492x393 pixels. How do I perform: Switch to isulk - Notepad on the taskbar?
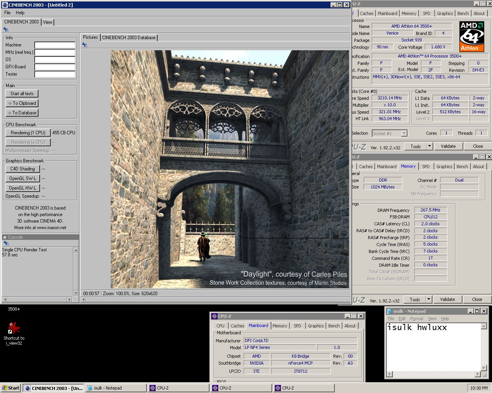pyautogui.click(x=115, y=388)
